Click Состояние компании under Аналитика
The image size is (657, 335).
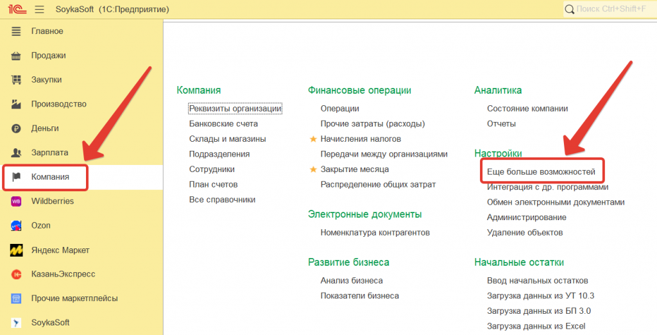tap(527, 109)
